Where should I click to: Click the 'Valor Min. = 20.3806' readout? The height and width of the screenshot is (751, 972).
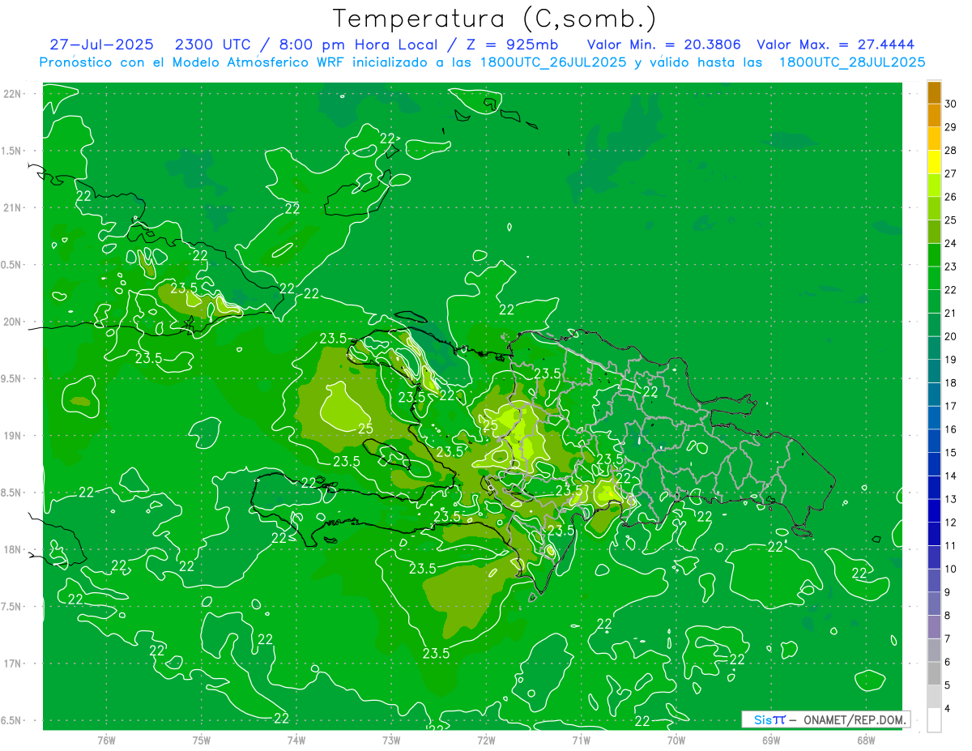[x=663, y=45]
